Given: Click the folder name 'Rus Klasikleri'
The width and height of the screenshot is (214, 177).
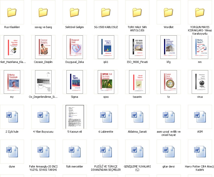Looking at the screenshot, I should click(12, 27).
